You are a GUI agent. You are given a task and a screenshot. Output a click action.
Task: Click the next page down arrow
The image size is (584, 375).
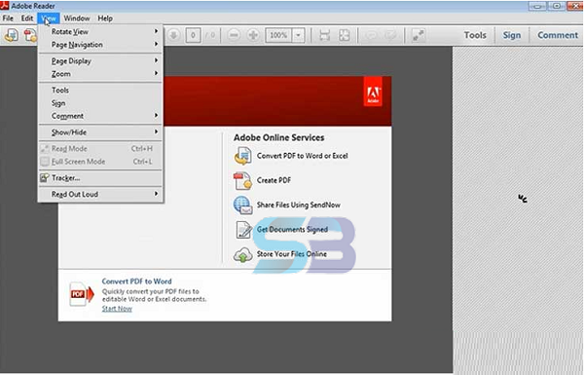tap(173, 35)
